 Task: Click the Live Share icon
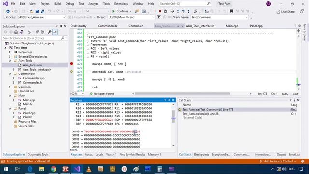[278, 12]
